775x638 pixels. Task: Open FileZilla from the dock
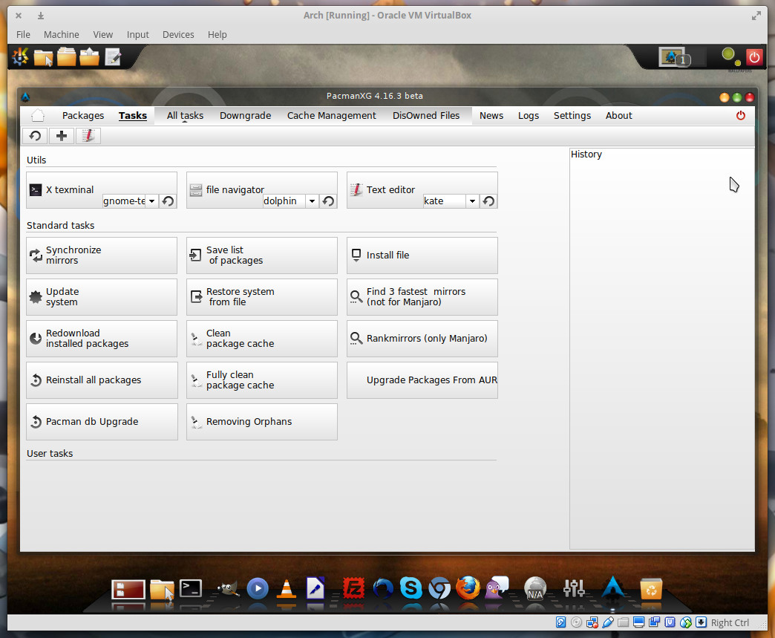(x=353, y=588)
